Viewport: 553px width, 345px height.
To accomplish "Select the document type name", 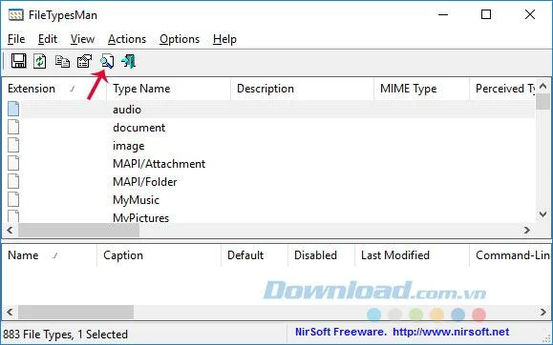I will (138, 128).
